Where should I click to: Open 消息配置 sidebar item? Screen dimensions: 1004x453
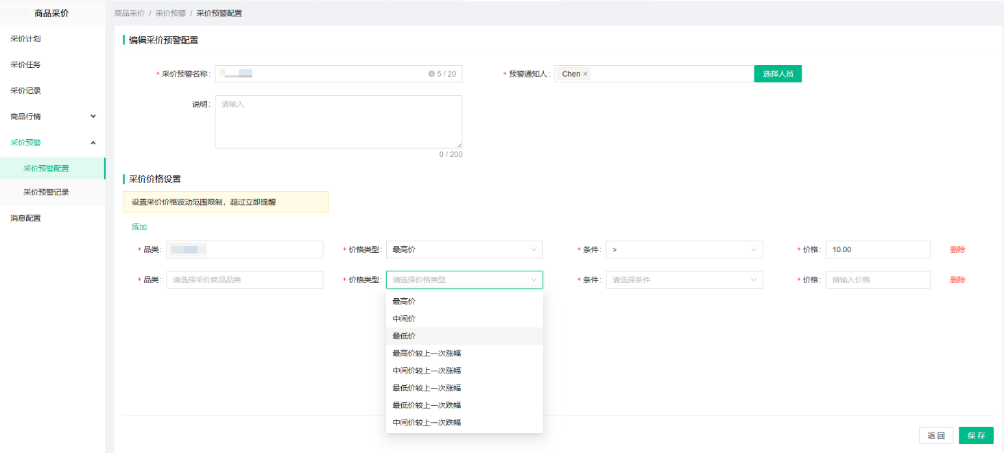52,218
